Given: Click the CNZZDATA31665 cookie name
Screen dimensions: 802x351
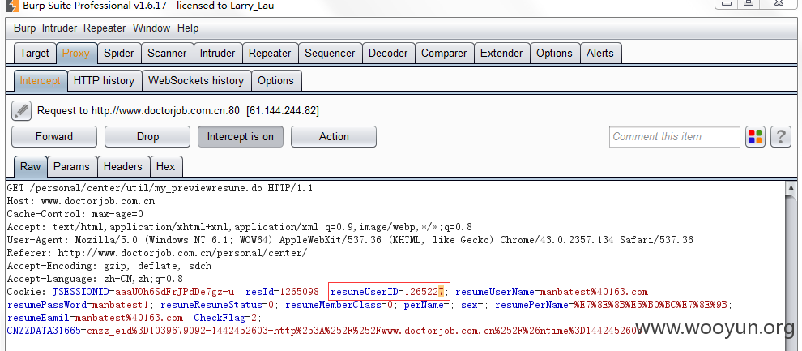Looking at the screenshot, I should tap(44, 331).
